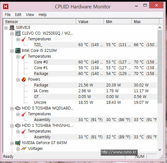Click the HDD 1 TOSHIBA drive icon

click(18, 126)
